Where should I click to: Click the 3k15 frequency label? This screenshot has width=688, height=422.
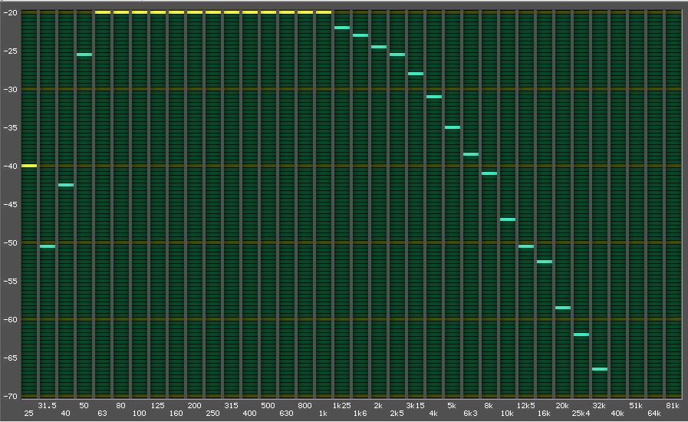pyautogui.click(x=416, y=406)
